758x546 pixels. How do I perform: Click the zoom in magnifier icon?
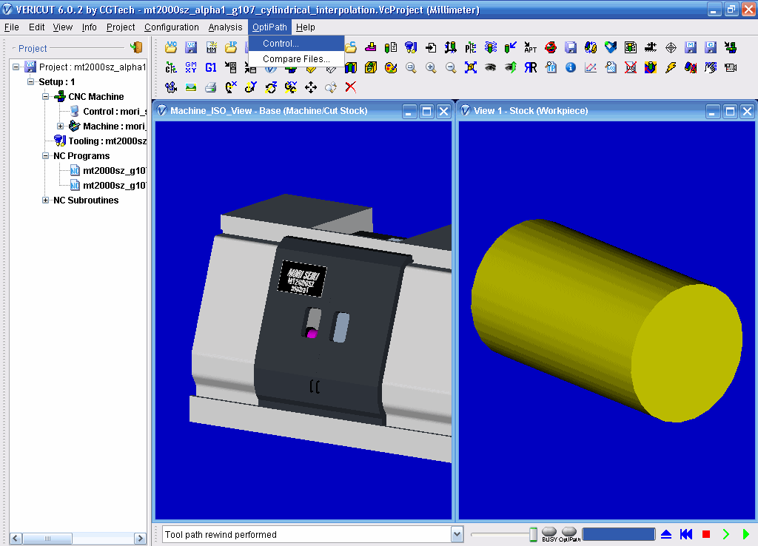pos(431,67)
